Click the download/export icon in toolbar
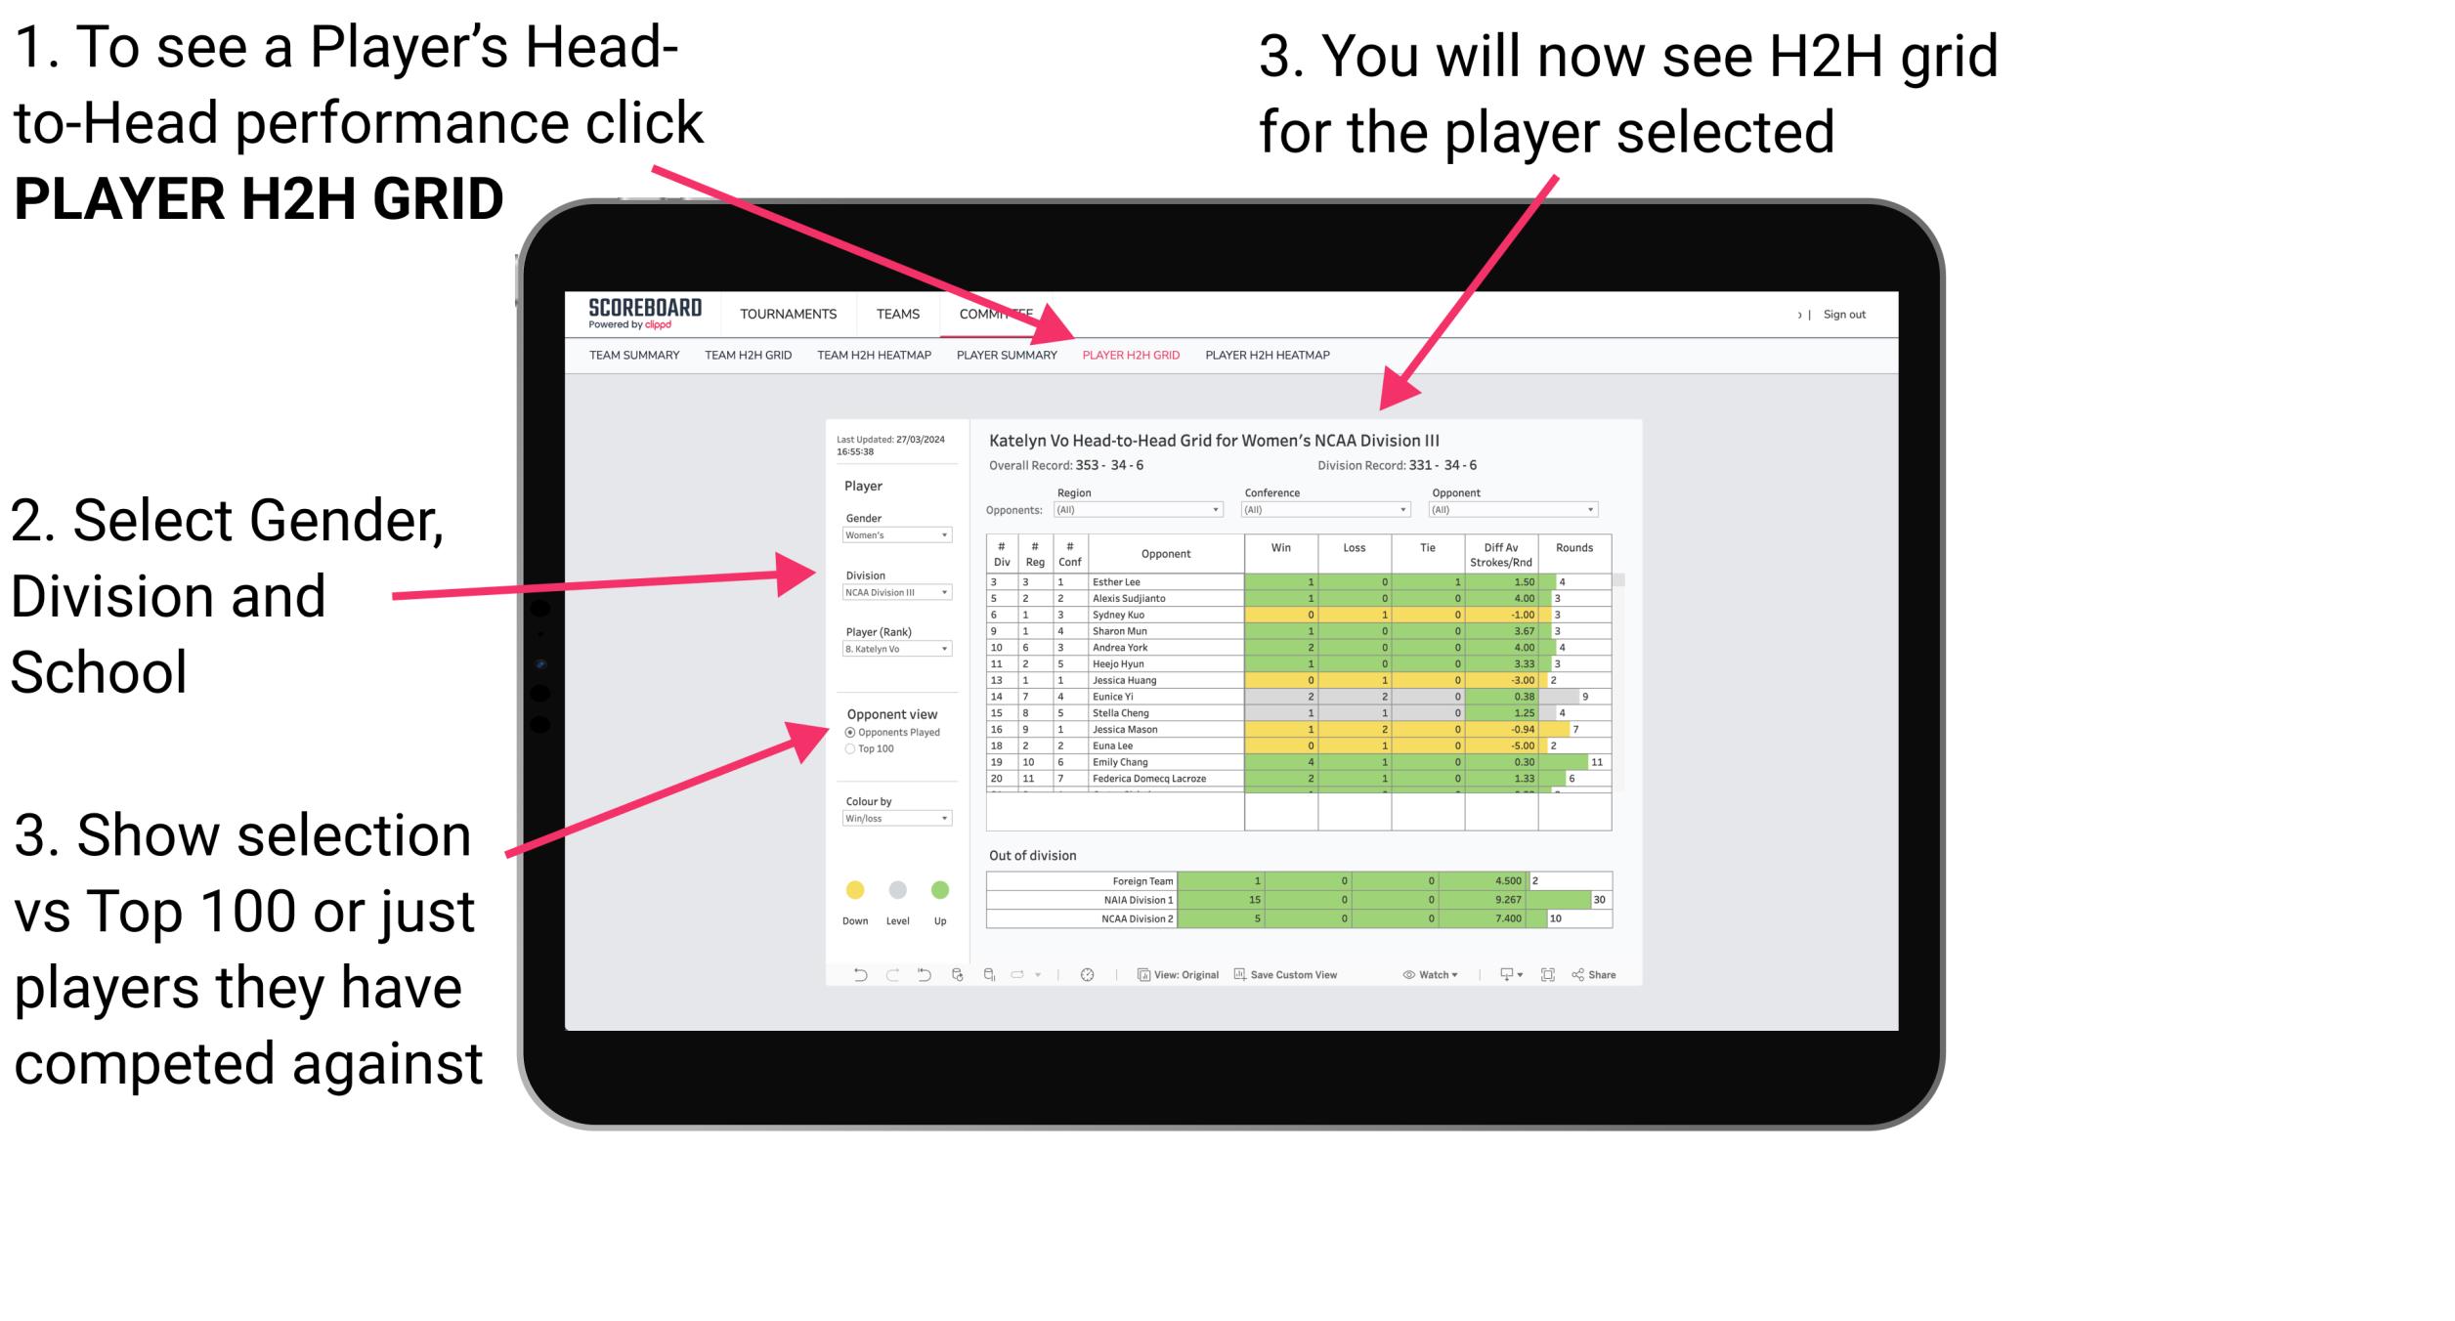Screen dimensions: 2455x1321 tap(1498, 973)
